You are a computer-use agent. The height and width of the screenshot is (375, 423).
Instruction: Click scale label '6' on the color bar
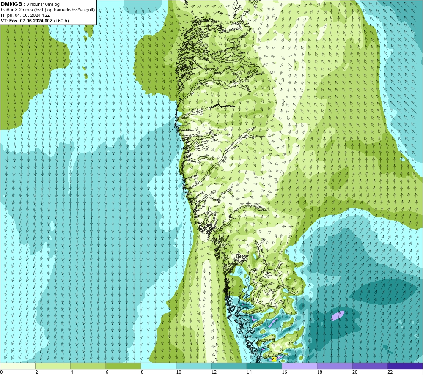tap(107, 372)
